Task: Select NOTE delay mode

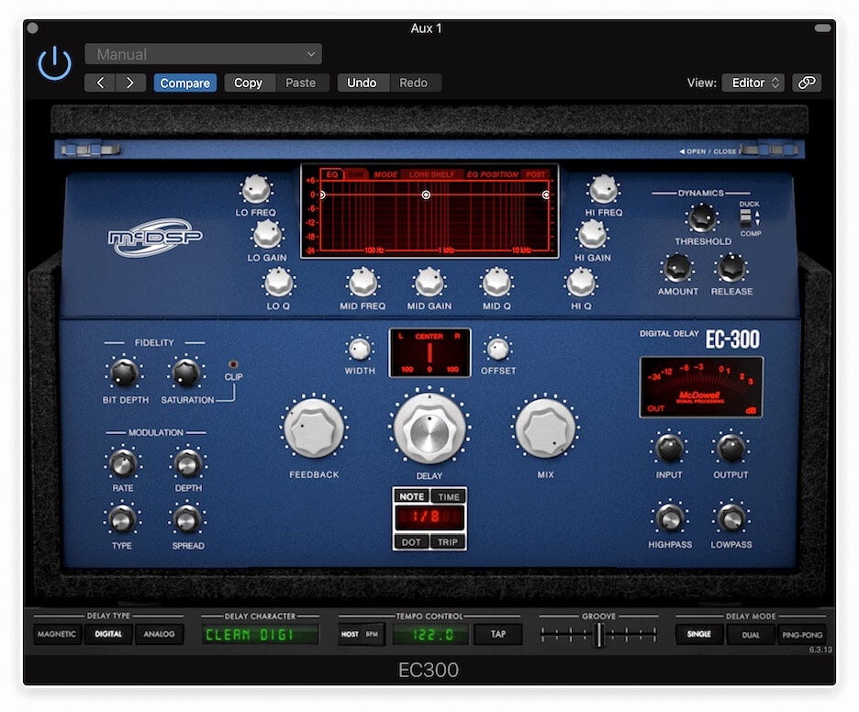Action: (411, 496)
